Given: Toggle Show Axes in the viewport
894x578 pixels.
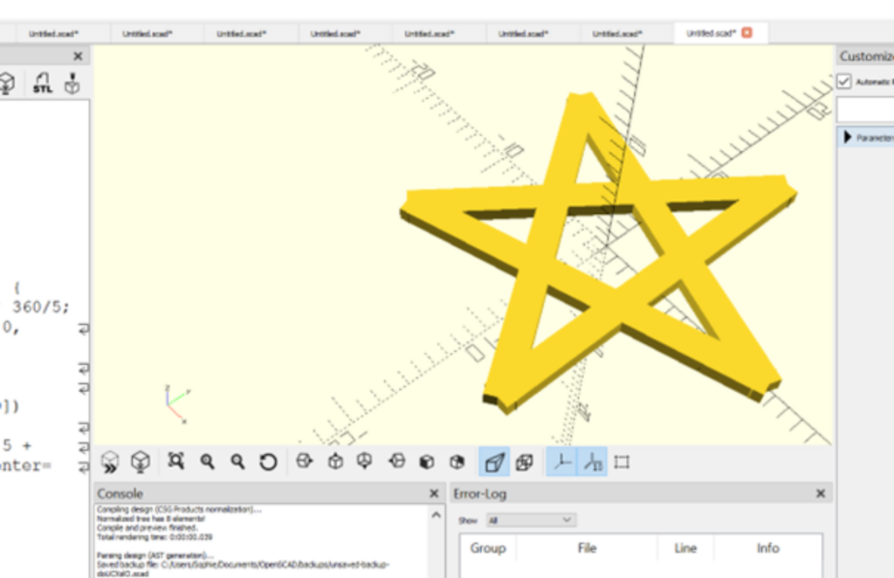Looking at the screenshot, I should coord(561,462).
